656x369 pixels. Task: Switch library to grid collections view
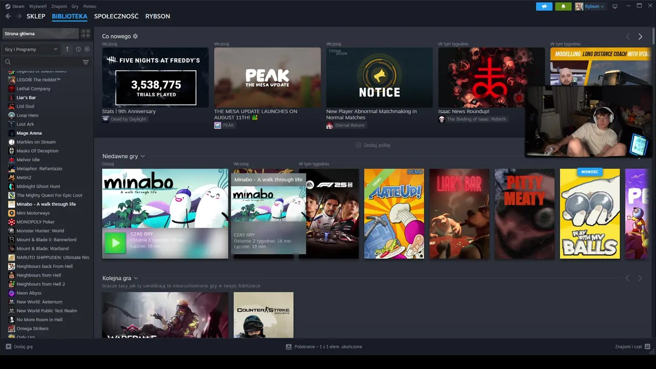pos(86,33)
